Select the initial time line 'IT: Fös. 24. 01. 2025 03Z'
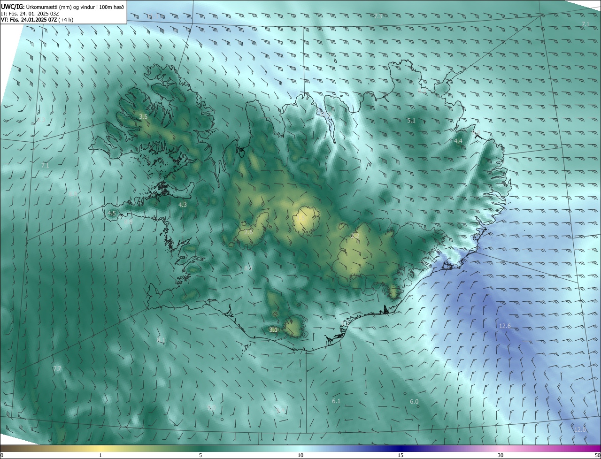 pos(30,13)
